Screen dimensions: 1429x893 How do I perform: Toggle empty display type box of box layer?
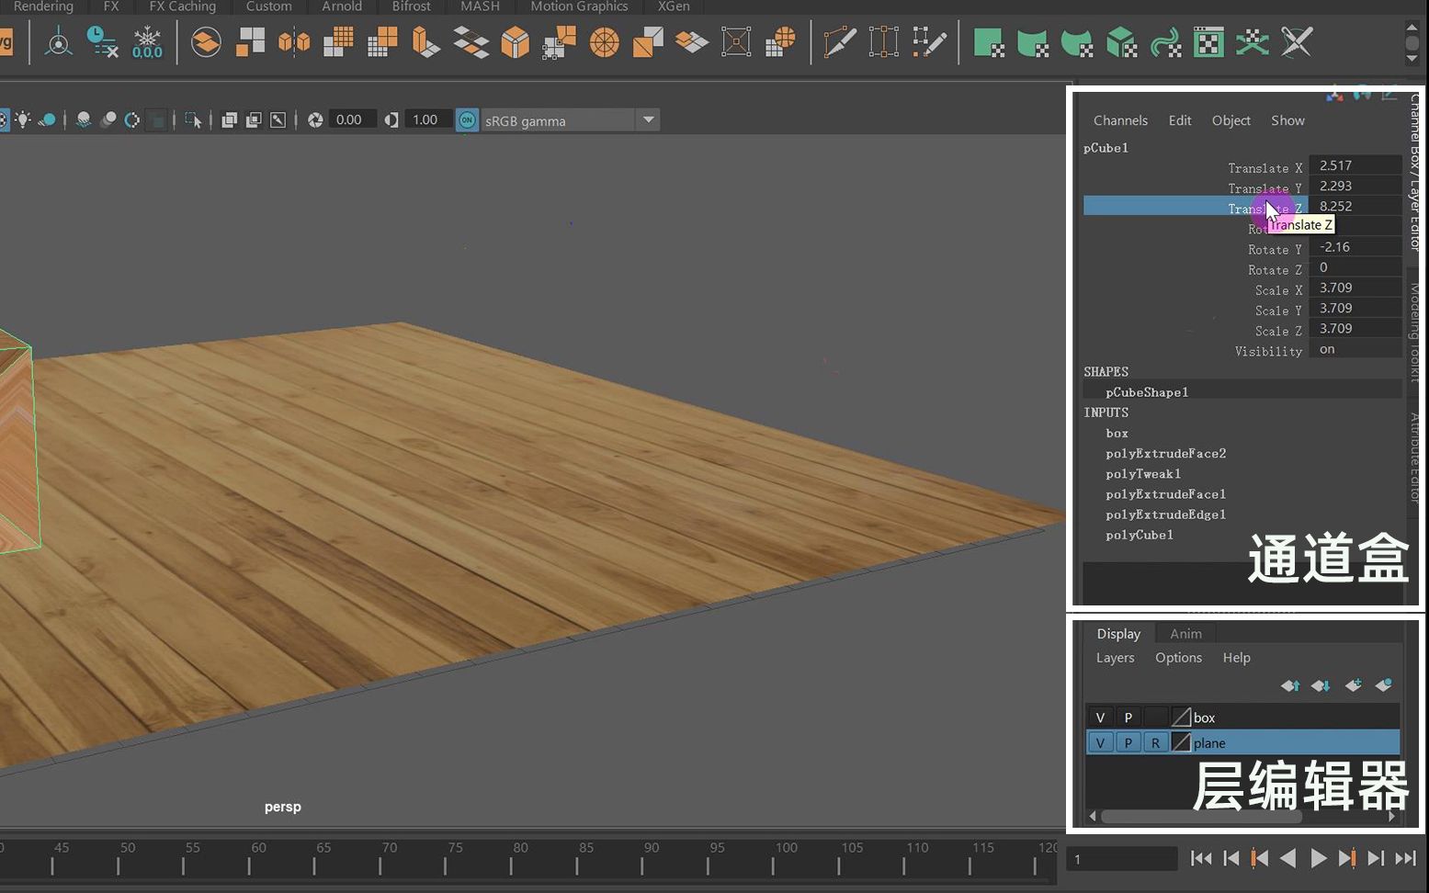click(x=1155, y=718)
